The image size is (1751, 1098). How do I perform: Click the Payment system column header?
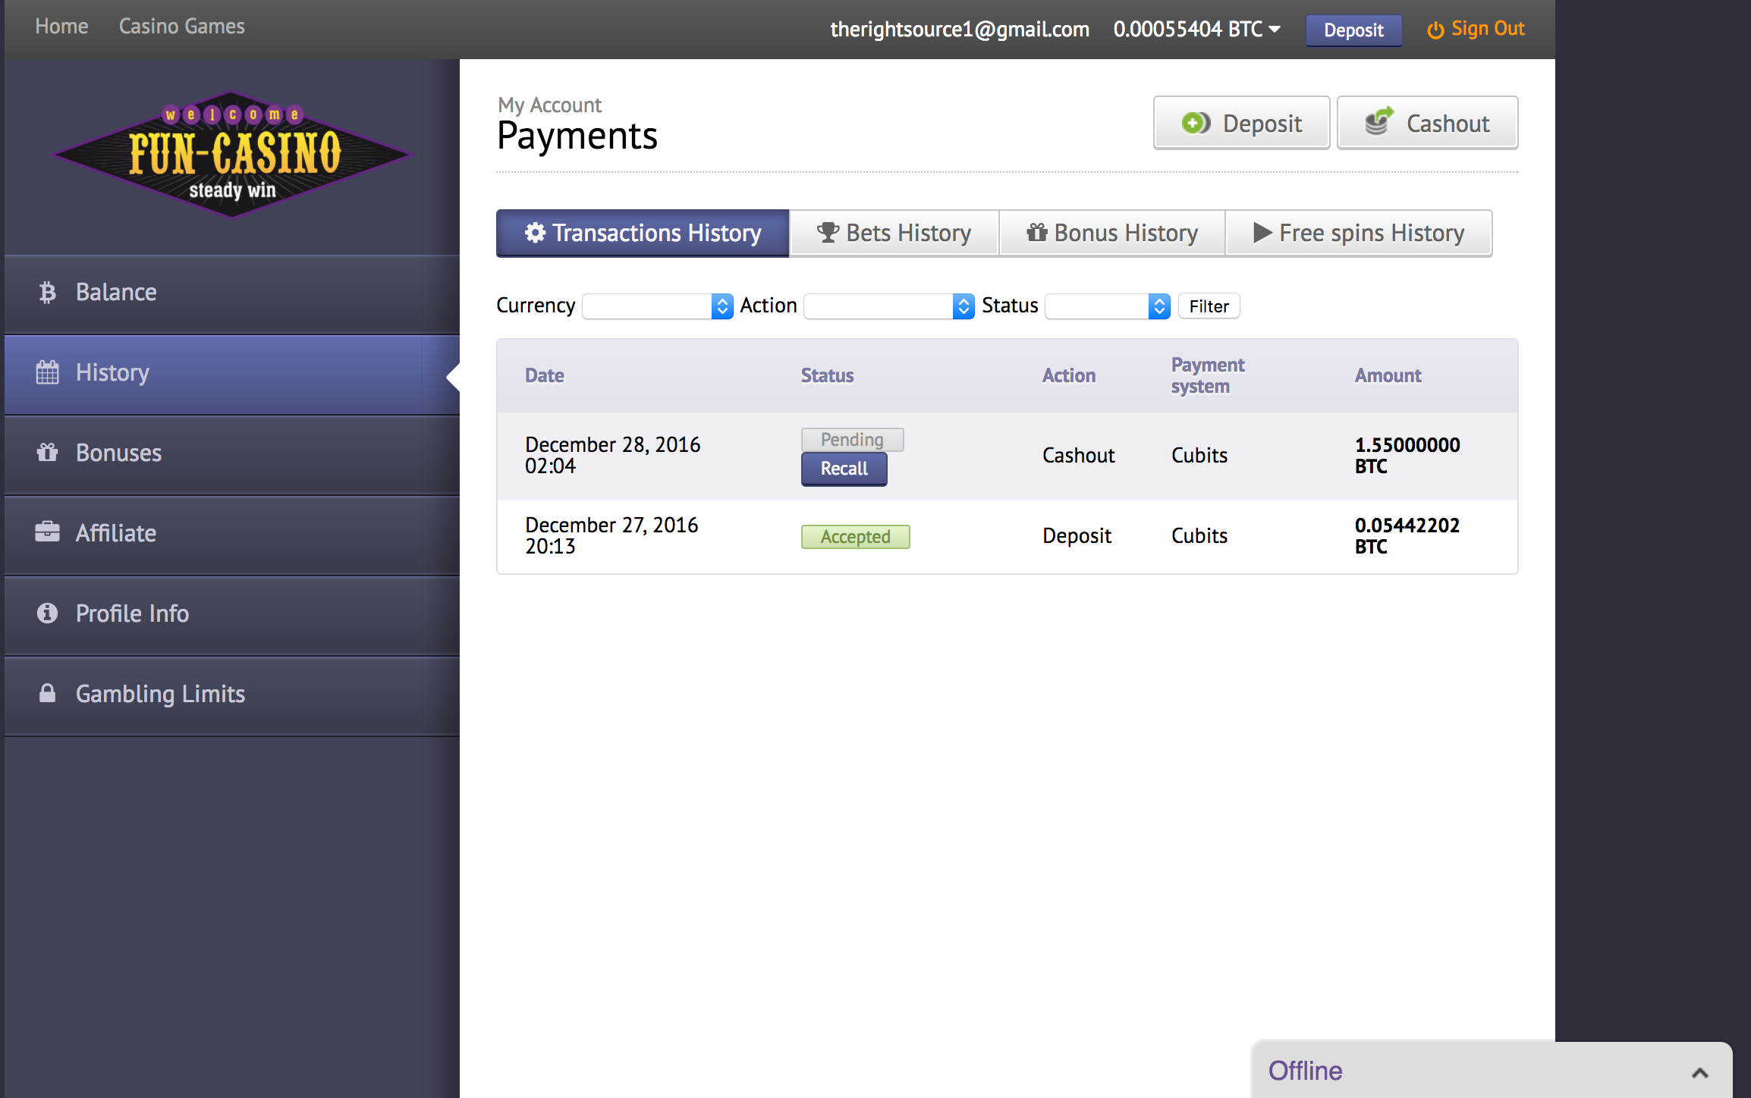(1208, 375)
